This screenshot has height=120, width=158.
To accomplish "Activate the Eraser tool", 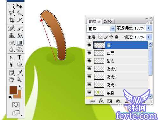I will pyautogui.click(x=11, y=43).
